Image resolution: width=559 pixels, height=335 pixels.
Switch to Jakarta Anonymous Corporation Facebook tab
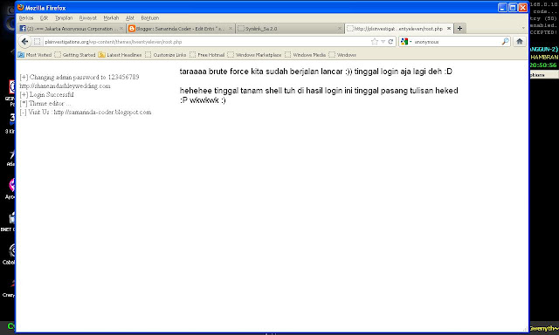point(71,29)
